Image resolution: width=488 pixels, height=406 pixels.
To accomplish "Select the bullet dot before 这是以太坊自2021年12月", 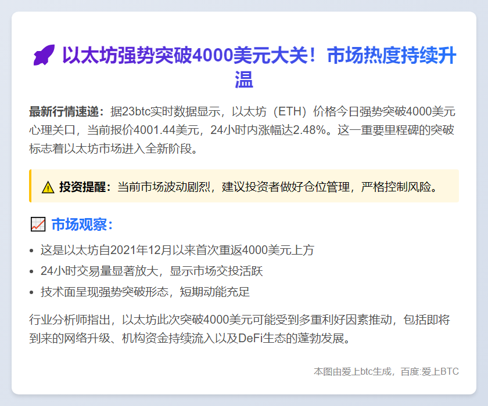I will coord(31,251).
